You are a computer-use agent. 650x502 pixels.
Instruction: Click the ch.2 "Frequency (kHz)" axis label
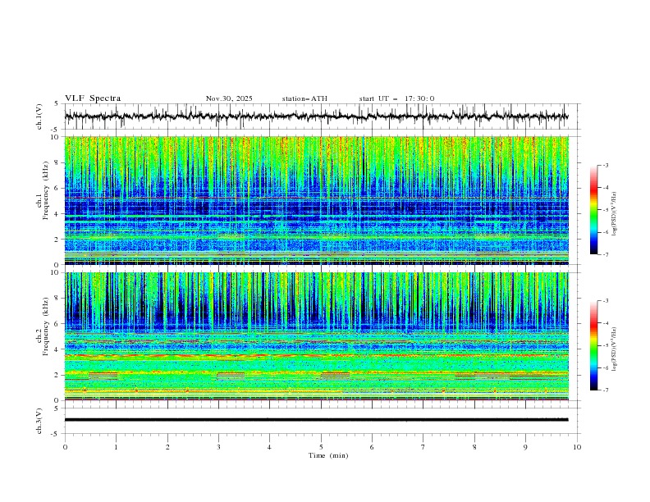click(46, 326)
